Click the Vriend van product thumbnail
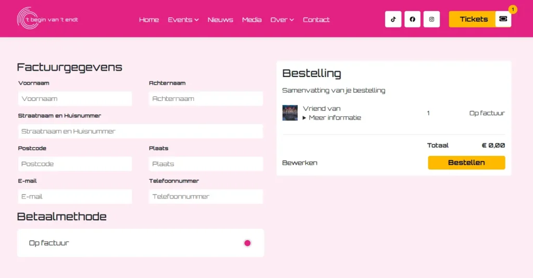The image size is (533, 278). coord(290,113)
